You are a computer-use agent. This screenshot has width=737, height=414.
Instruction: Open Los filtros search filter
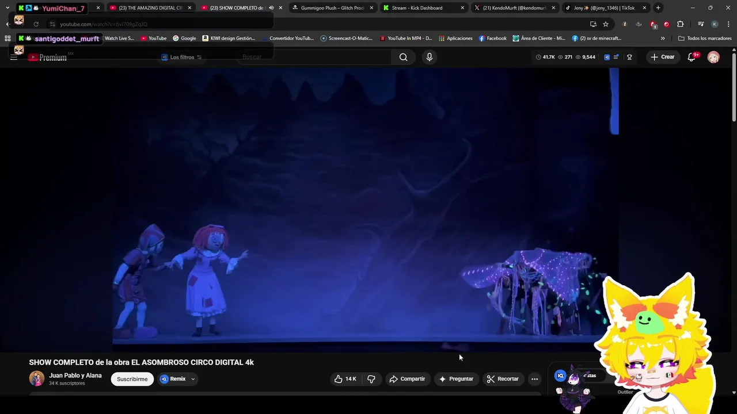tap(181, 57)
